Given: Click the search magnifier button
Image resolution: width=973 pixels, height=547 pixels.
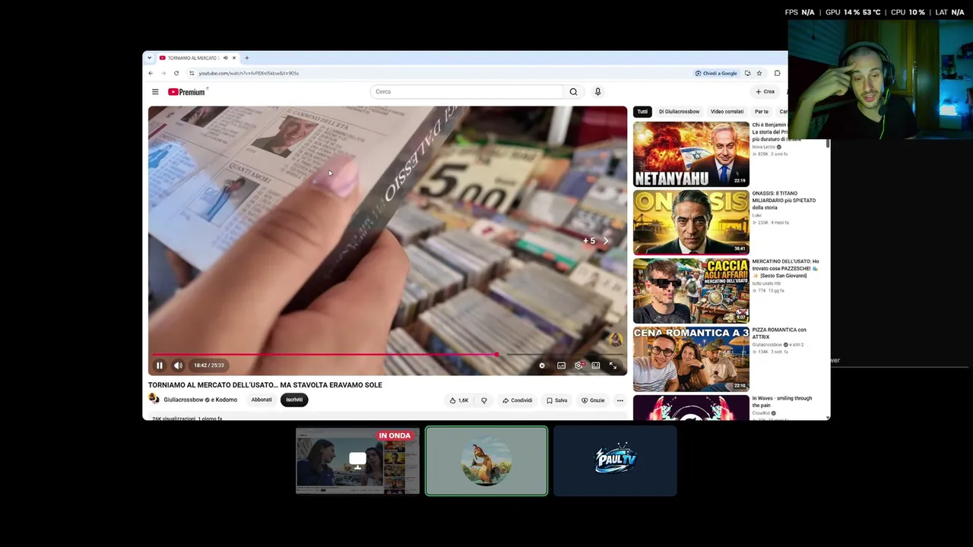Looking at the screenshot, I should pyautogui.click(x=573, y=92).
